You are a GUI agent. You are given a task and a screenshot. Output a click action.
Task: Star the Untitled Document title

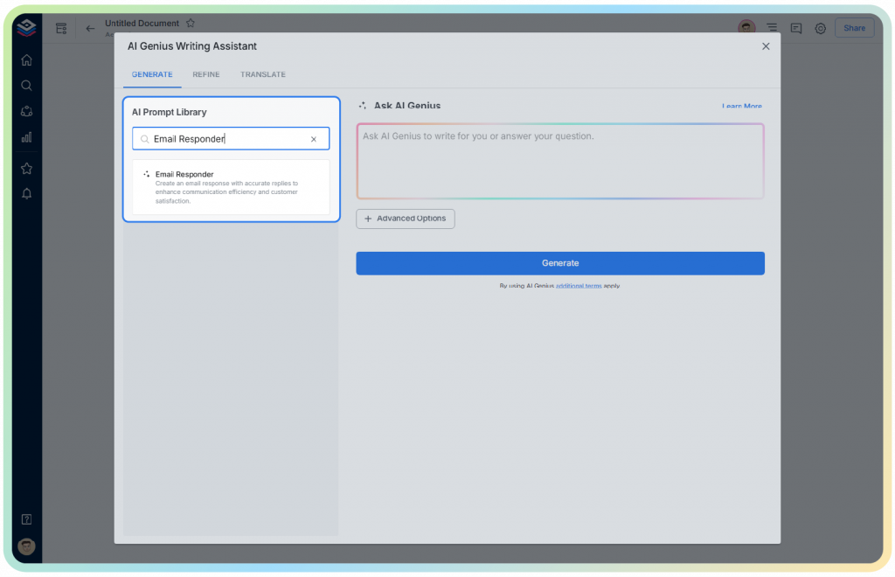pos(190,23)
